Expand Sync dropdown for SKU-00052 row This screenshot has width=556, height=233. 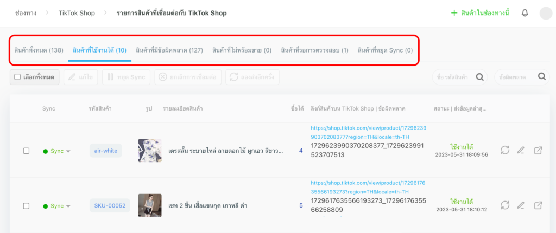(x=68, y=206)
